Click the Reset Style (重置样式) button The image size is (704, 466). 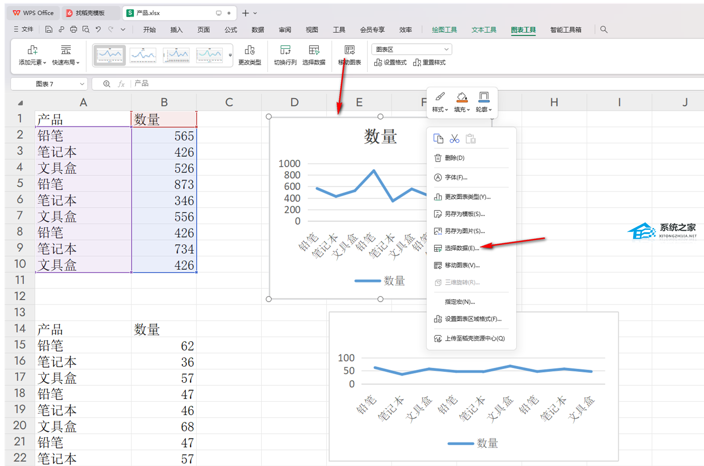[429, 63]
